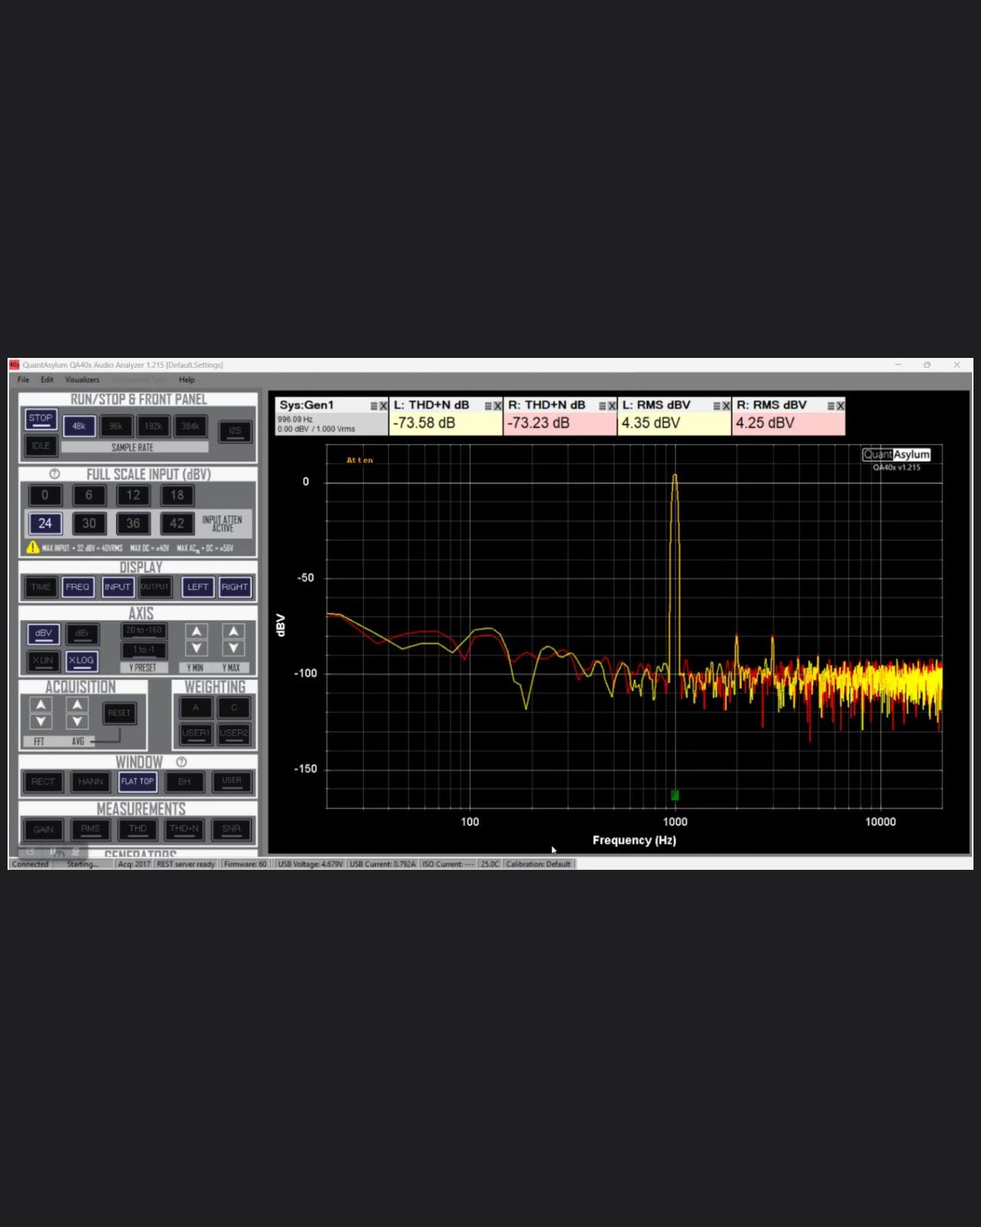
Task: Toggle the LEFT channel display
Action: point(198,587)
